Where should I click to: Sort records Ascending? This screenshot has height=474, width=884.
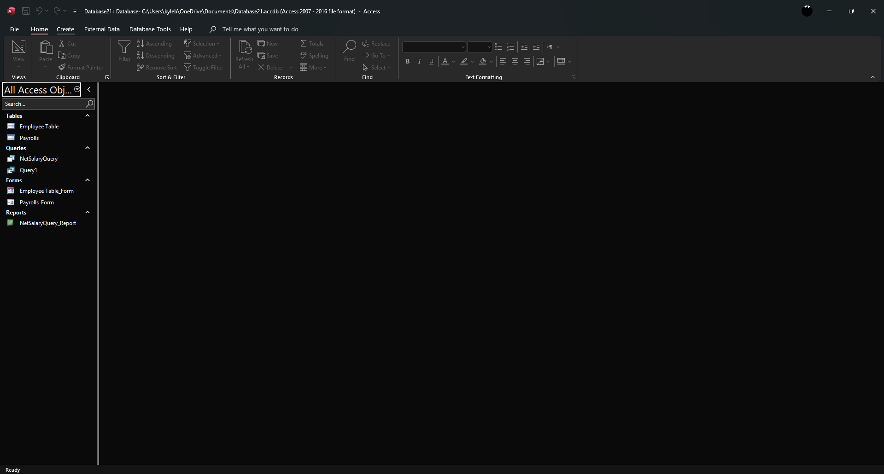tap(154, 43)
